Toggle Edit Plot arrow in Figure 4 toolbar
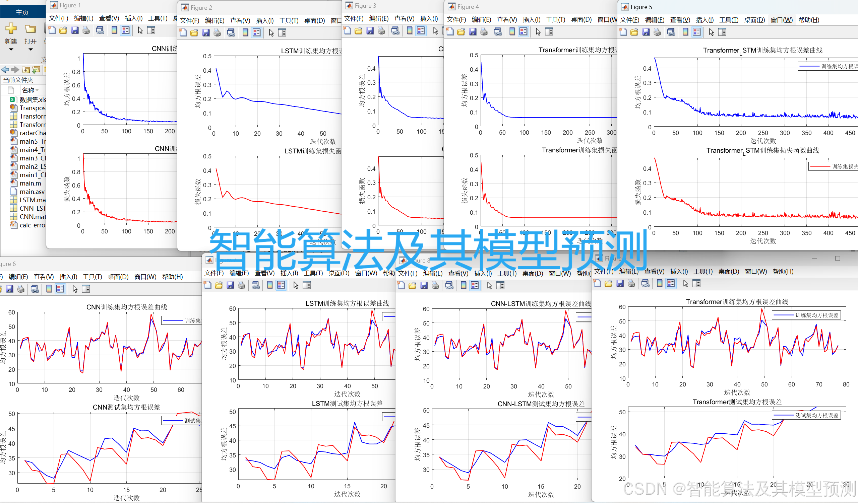The image size is (858, 503). (538, 31)
